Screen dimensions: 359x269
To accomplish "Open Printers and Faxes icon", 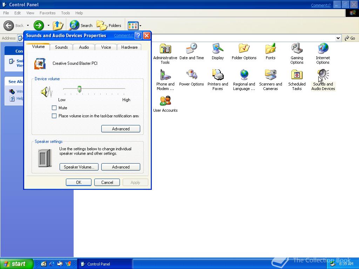I will tap(217, 80).
